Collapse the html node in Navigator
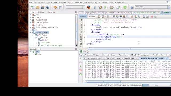 tap(30, 52)
